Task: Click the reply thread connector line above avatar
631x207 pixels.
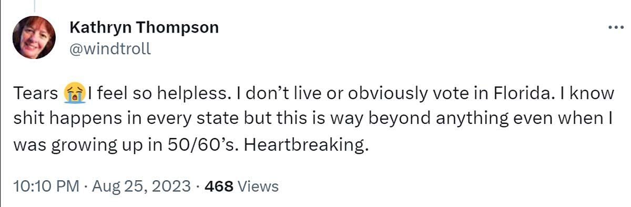Action: (x=34, y=6)
